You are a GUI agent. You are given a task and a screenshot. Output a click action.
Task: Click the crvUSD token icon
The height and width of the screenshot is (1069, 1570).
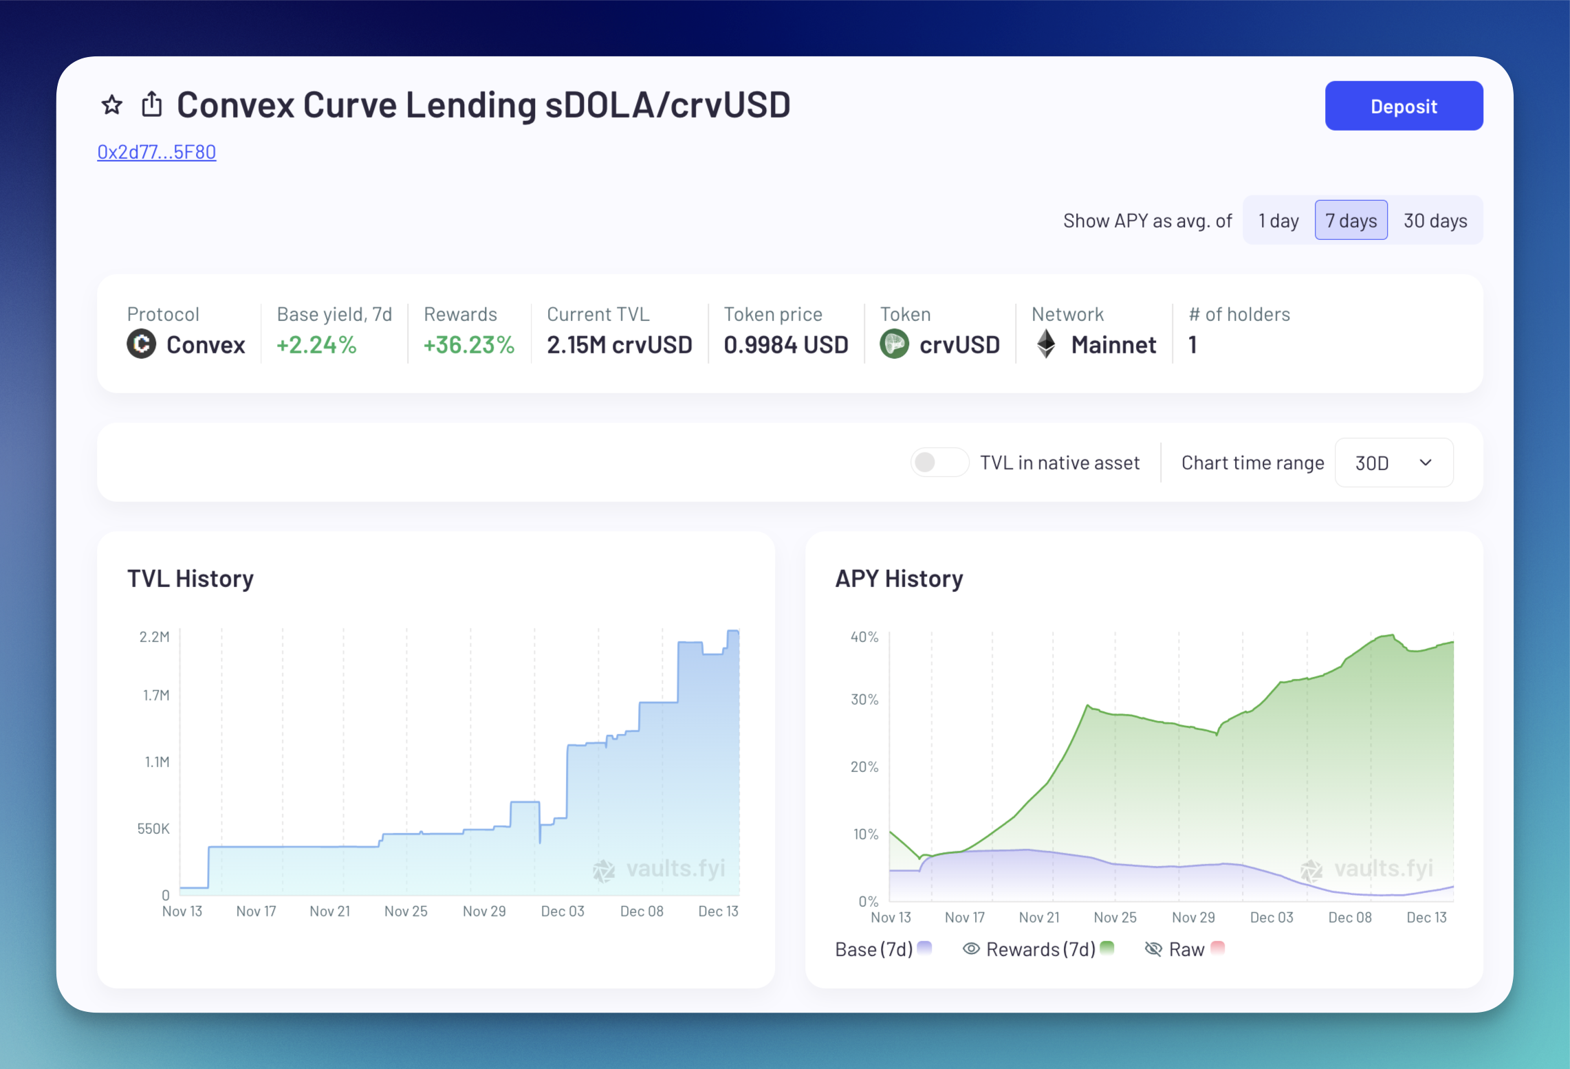coord(895,344)
